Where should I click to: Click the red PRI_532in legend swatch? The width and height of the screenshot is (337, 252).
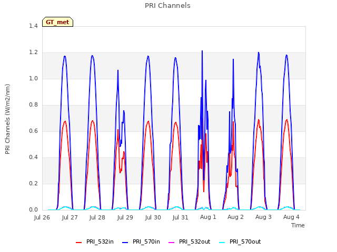point(78,243)
